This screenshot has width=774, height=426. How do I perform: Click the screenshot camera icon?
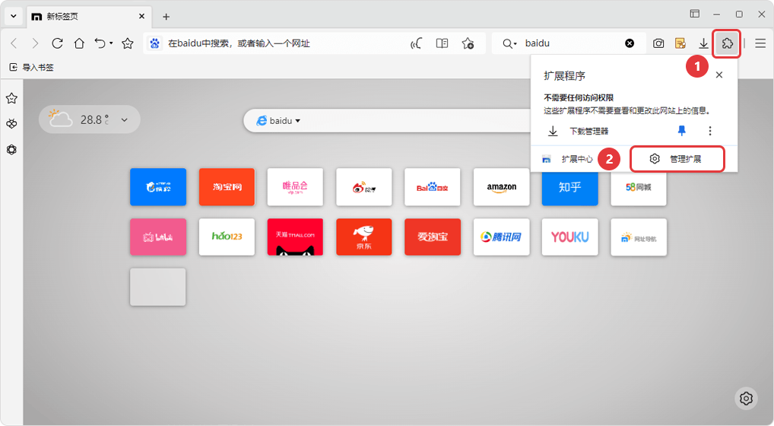[658, 43]
